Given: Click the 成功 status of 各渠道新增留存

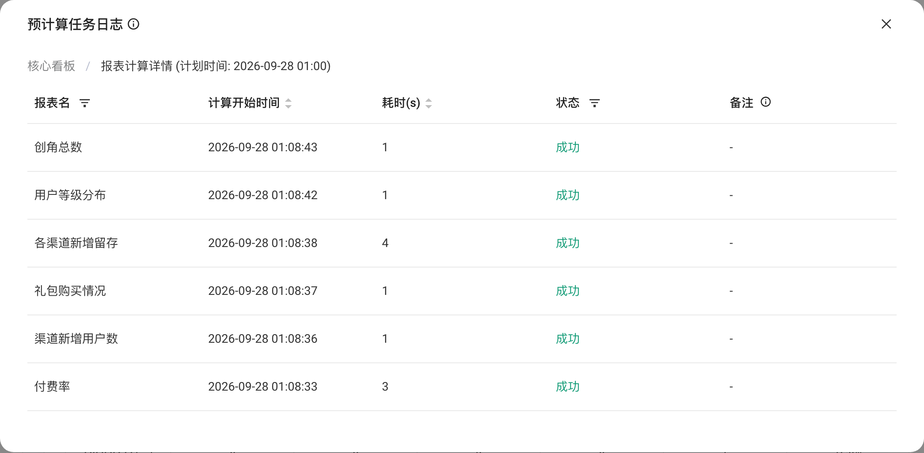Looking at the screenshot, I should (x=568, y=243).
